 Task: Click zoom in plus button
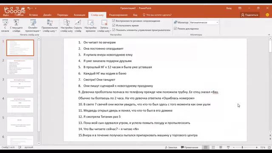pyautogui.click(x=257, y=147)
